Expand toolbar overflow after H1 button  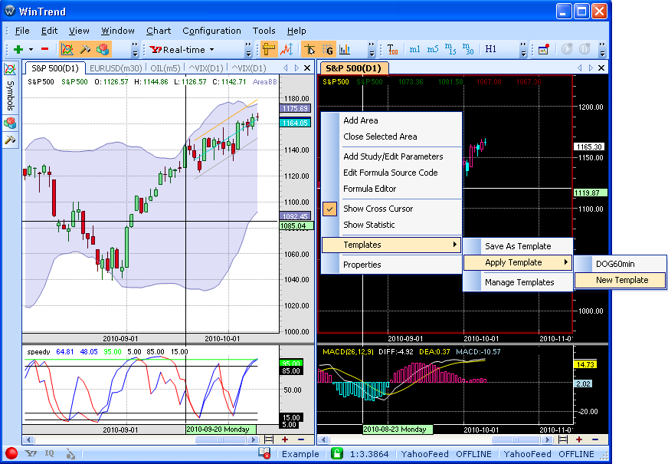point(523,50)
